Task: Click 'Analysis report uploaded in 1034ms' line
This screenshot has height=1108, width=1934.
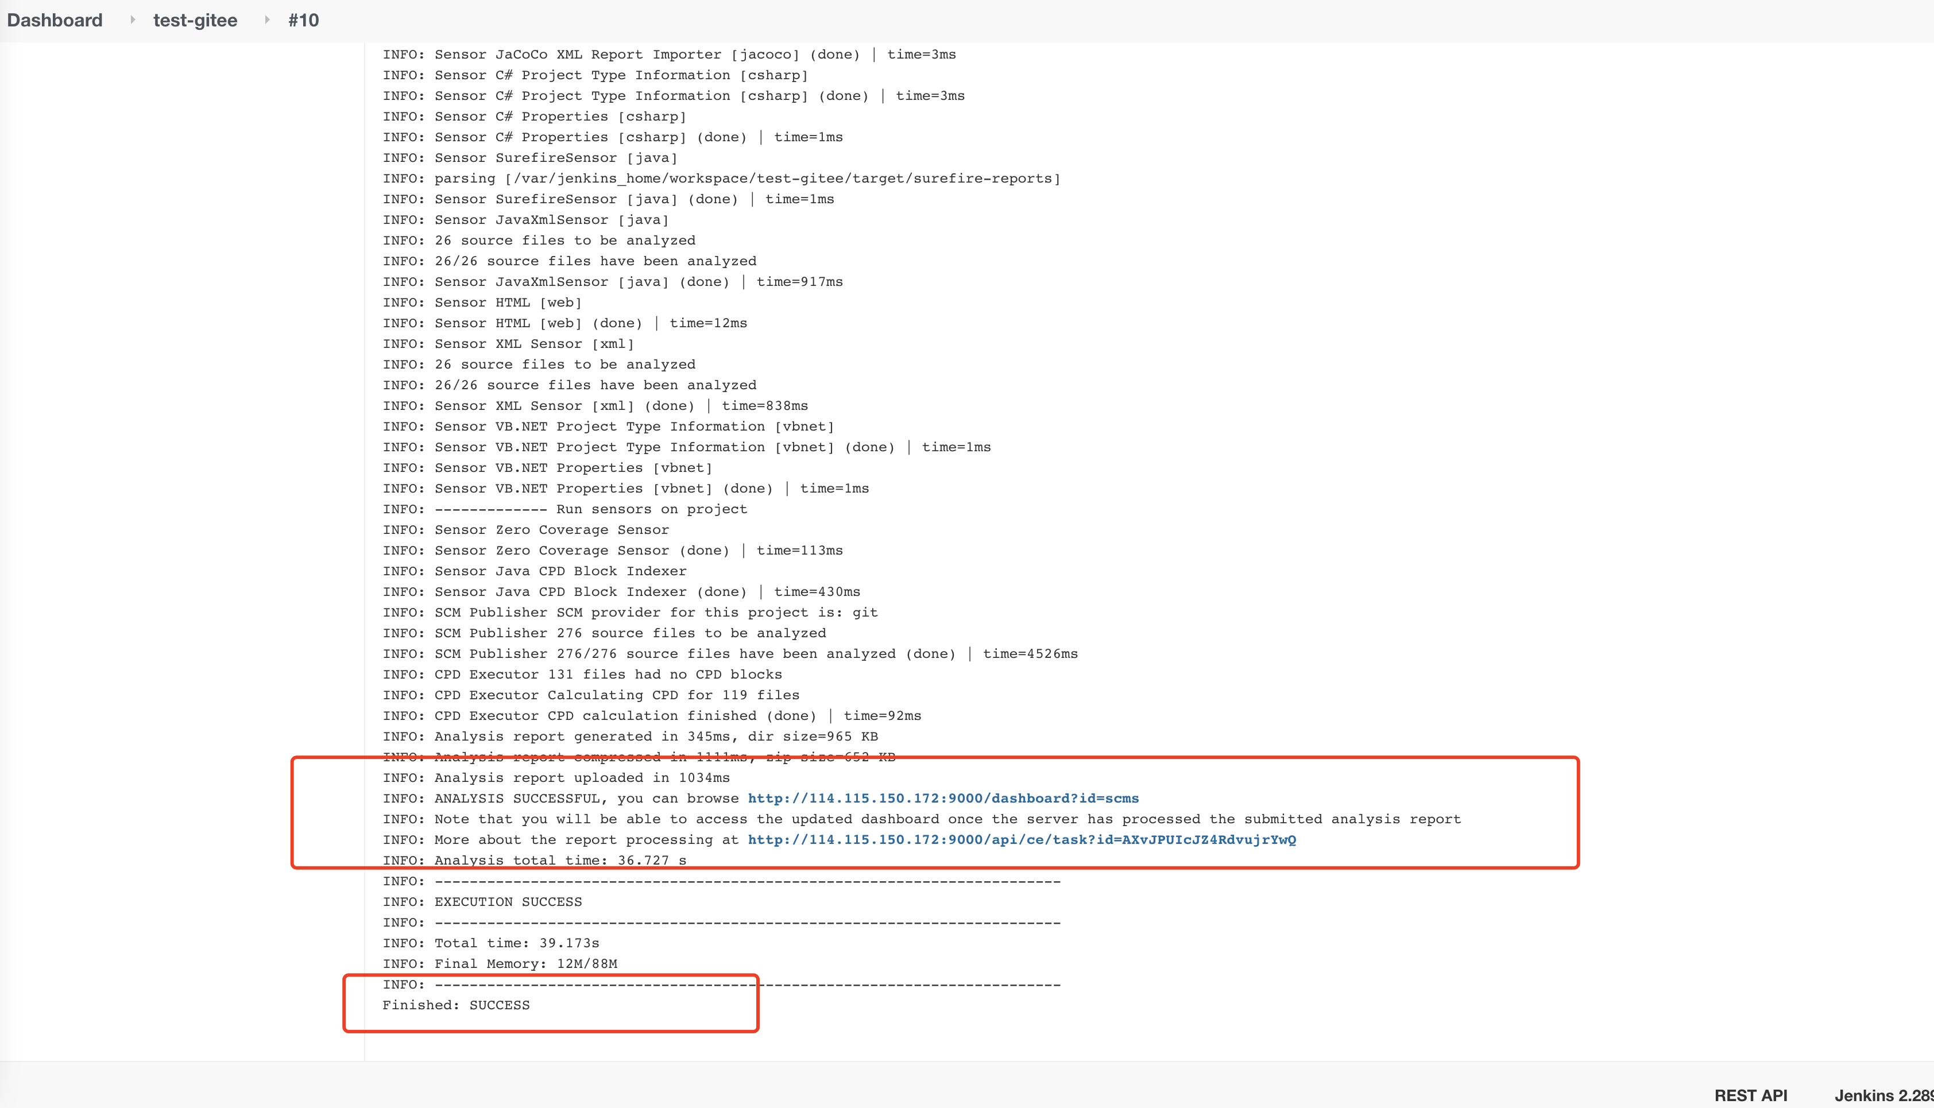Action: [556, 778]
